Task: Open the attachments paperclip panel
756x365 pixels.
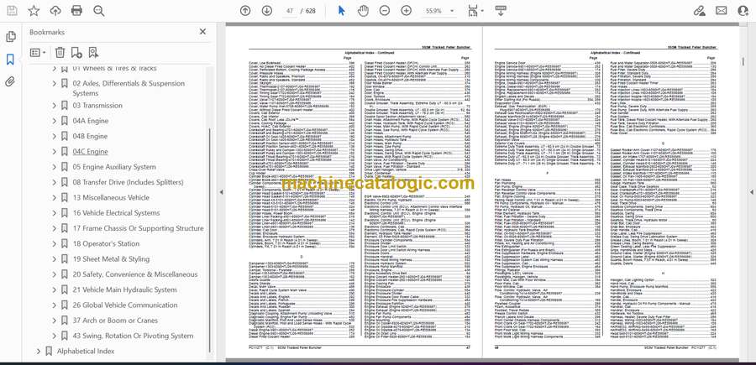Action: pos(10,81)
